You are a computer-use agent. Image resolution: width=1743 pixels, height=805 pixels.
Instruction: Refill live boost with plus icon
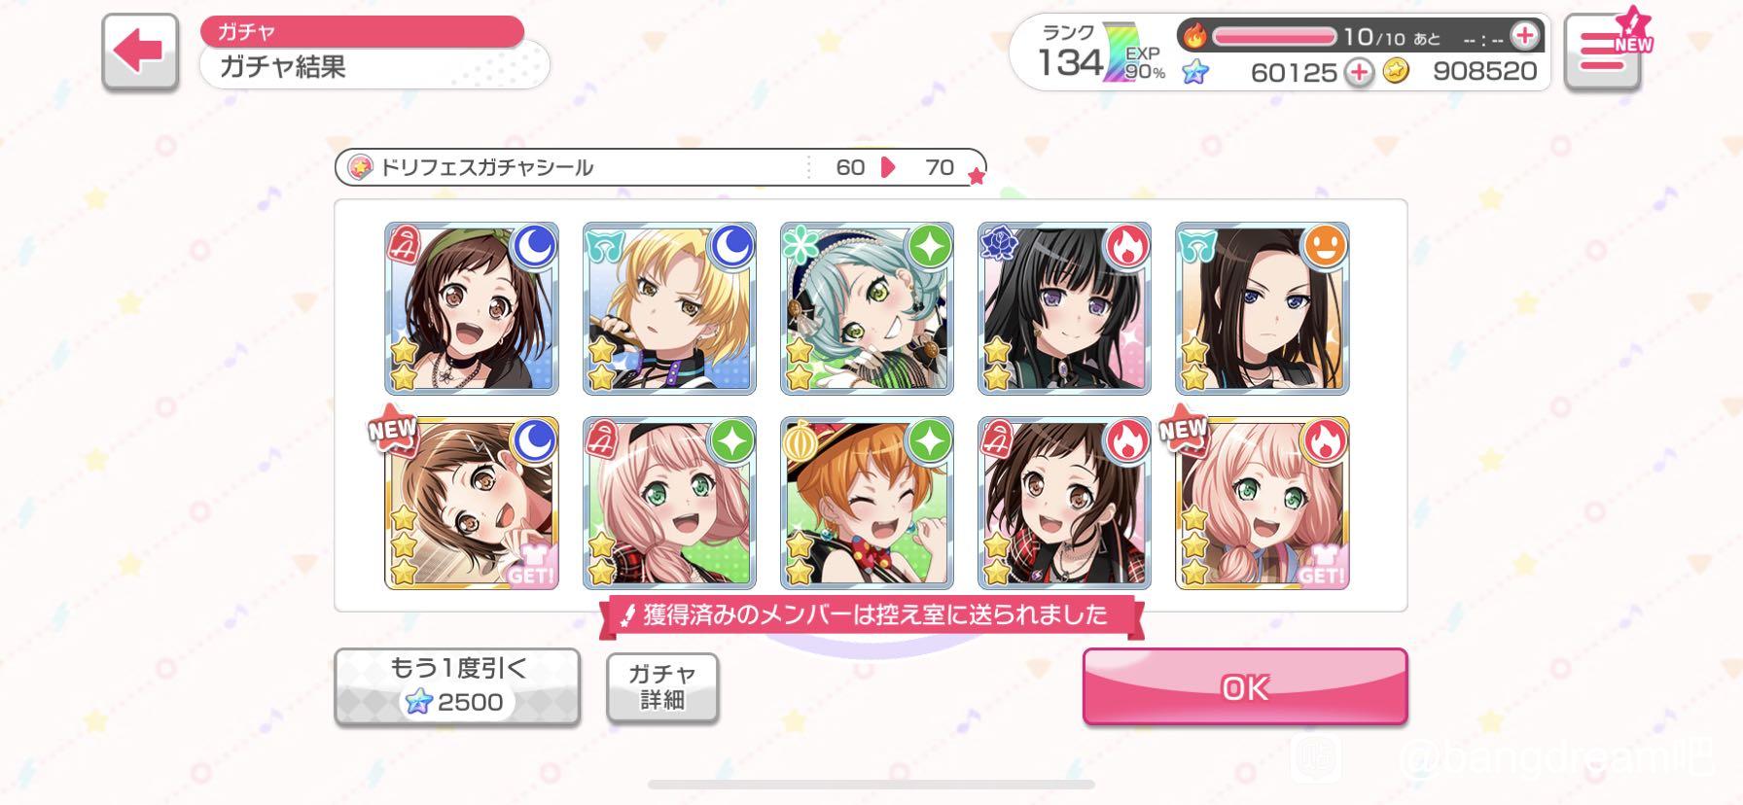(x=1524, y=37)
